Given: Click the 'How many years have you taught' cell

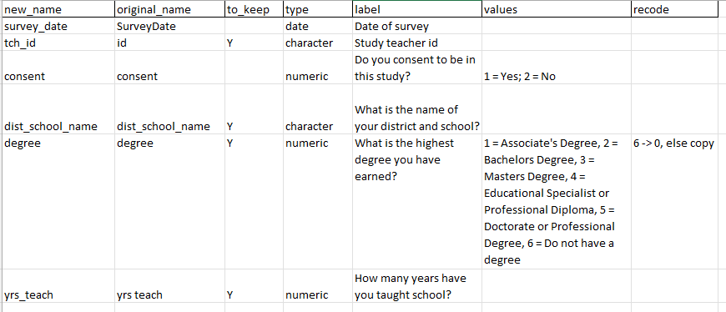Looking at the screenshot, I should (x=416, y=286).
